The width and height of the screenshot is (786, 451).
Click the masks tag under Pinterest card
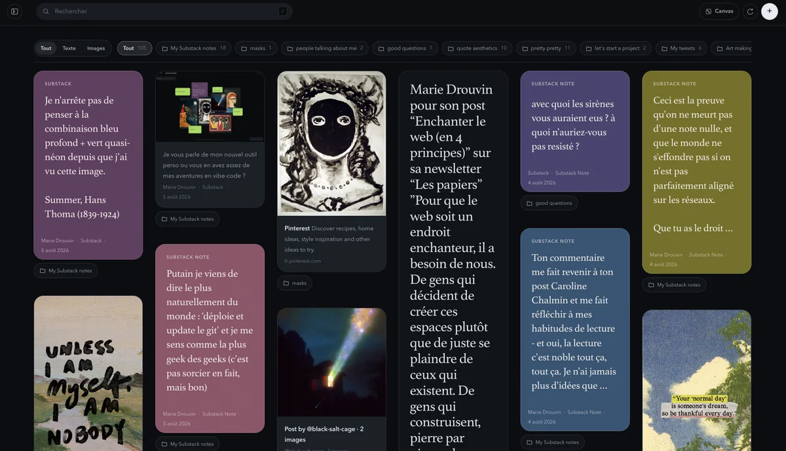tap(295, 283)
